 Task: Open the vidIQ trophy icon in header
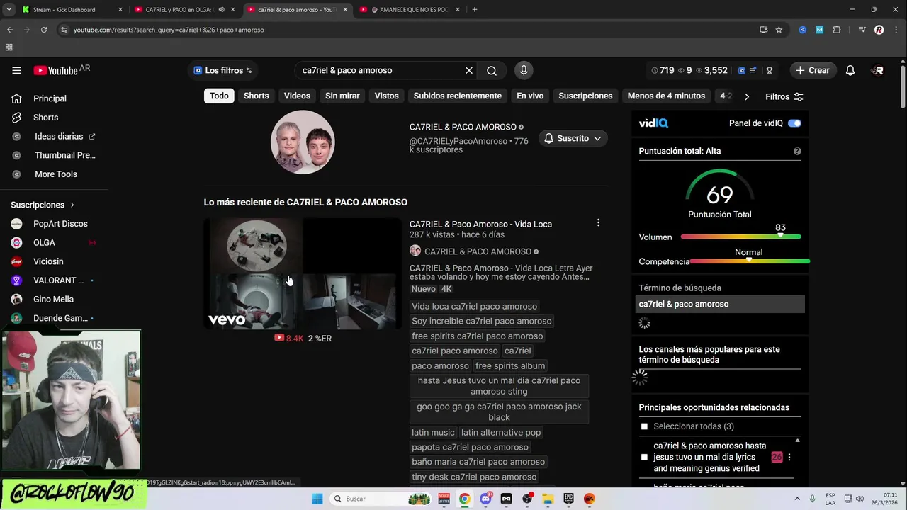tap(770, 70)
